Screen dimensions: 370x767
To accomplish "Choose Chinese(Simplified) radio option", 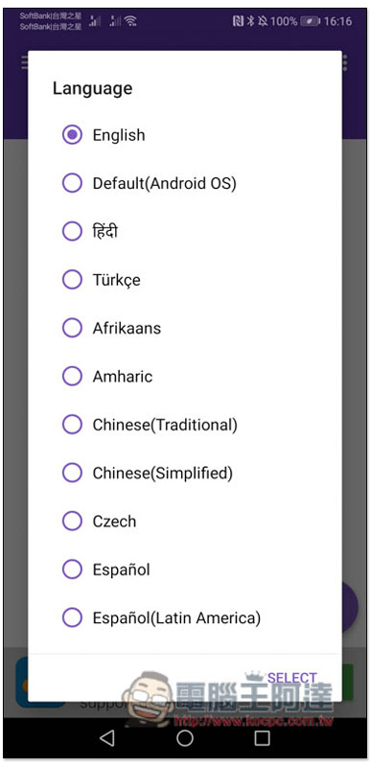I will (x=72, y=473).
